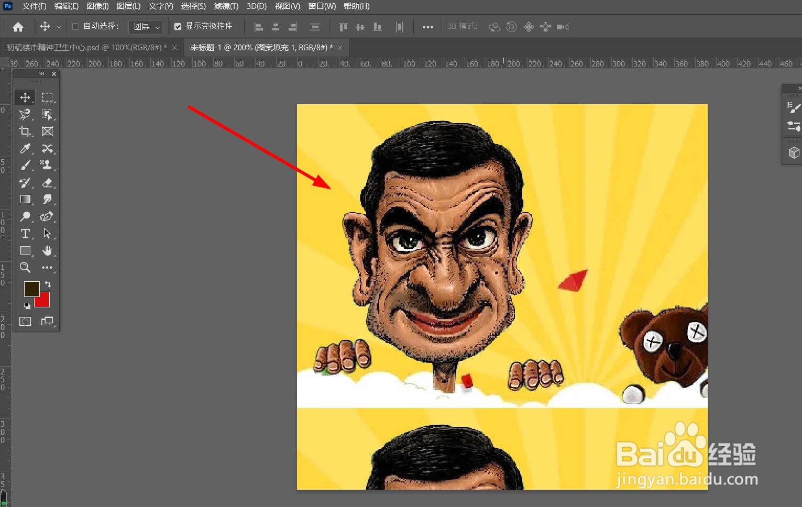Viewport: 802px width, 507px height.
Task: Align vertical centers in options bar
Action: pos(360,27)
